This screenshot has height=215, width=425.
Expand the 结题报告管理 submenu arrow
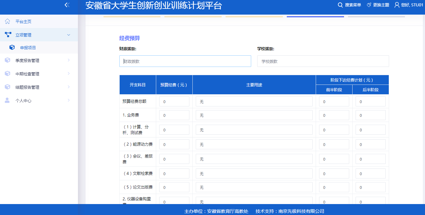[68, 87]
